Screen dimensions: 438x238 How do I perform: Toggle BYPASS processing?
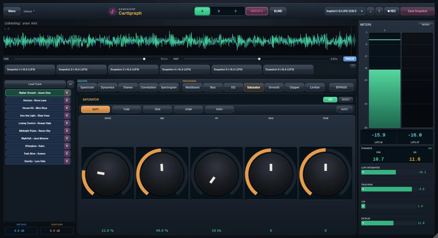[341, 87]
